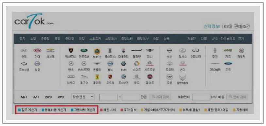Screen dimensions: 266x126
Task: Focus the maximum price input field
Action: (x=131, y=97)
